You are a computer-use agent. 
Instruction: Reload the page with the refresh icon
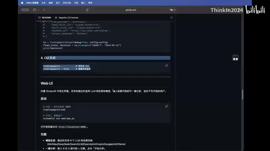click(175, 10)
